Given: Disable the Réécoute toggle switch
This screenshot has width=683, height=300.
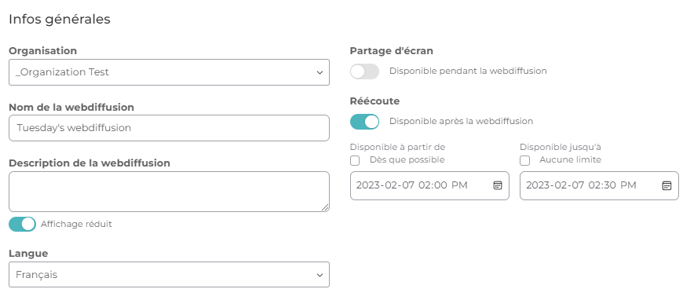Looking at the screenshot, I should [364, 122].
